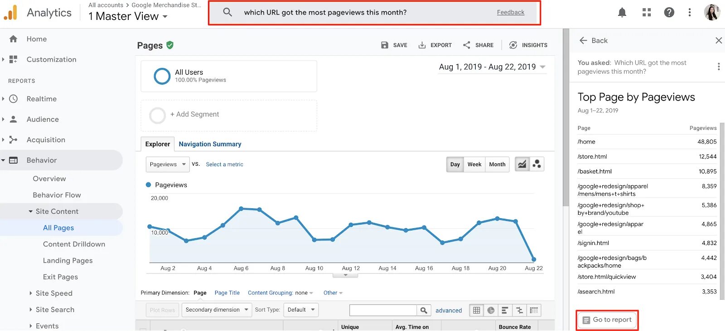This screenshot has height=331, width=725.
Task: Select pie chart percentage view icon
Action: [x=491, y=310]
